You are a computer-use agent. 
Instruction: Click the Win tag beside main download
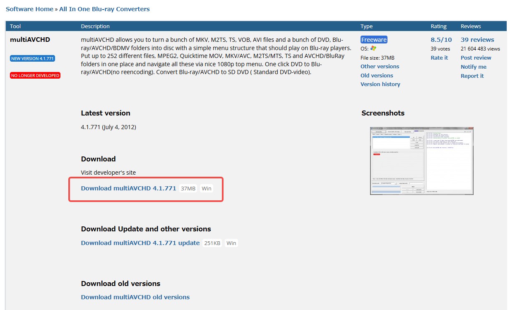(207, 188)
